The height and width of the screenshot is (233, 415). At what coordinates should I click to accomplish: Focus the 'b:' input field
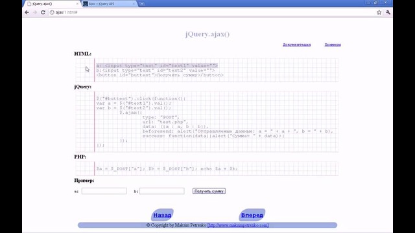161,191
